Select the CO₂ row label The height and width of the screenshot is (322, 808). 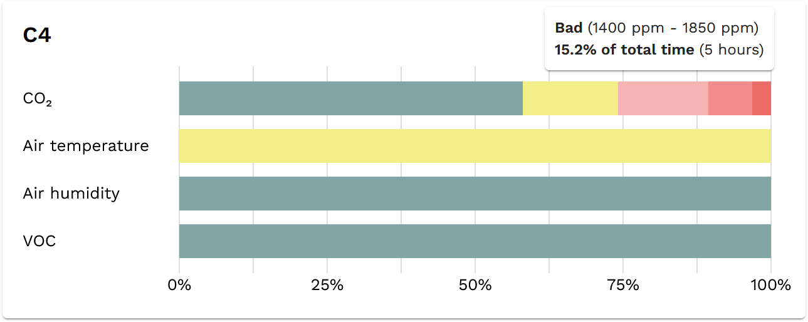[x=37, y=99]
